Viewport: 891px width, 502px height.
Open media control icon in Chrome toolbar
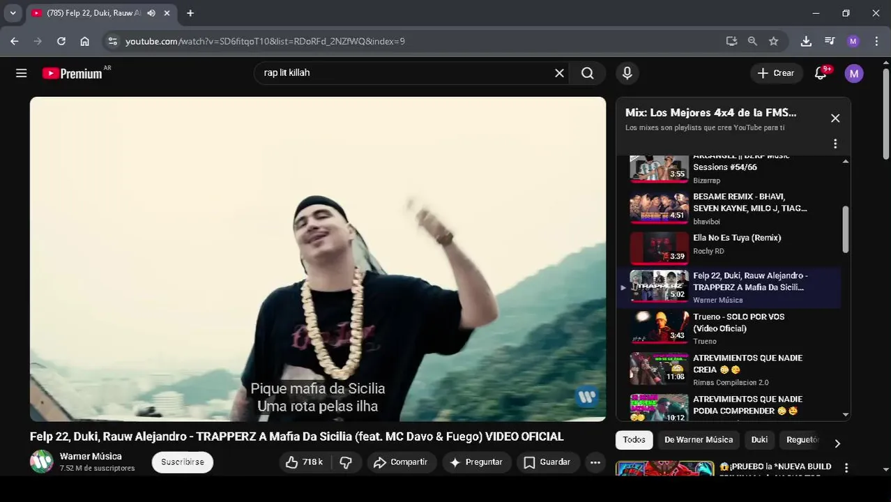click(830, 41)
